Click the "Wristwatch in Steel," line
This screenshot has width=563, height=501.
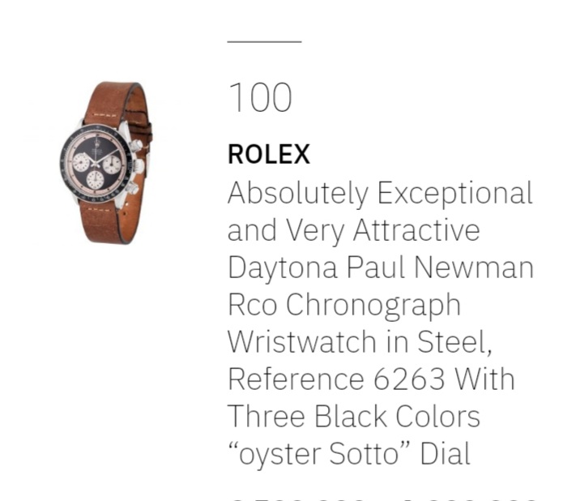coord(360,342)
